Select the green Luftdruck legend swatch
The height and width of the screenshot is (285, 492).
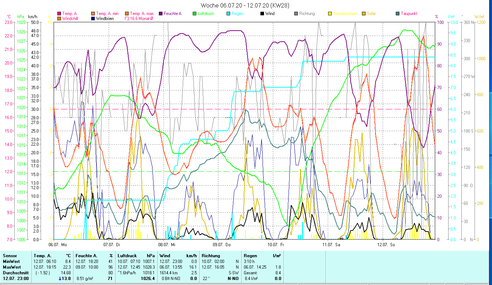click(194, 14)
